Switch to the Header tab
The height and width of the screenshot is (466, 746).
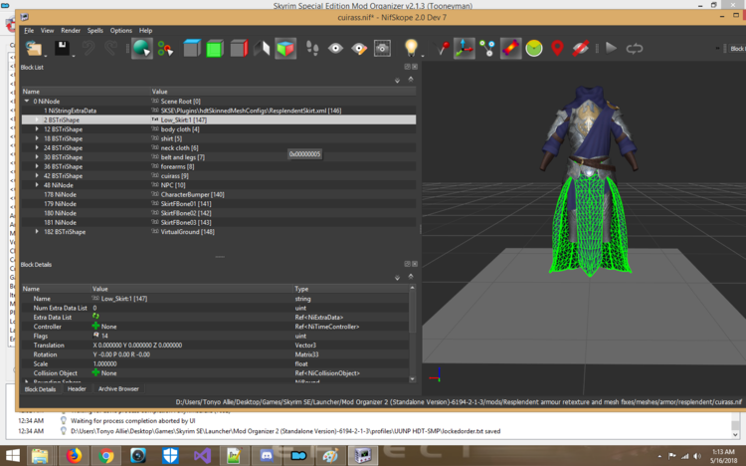77,389
